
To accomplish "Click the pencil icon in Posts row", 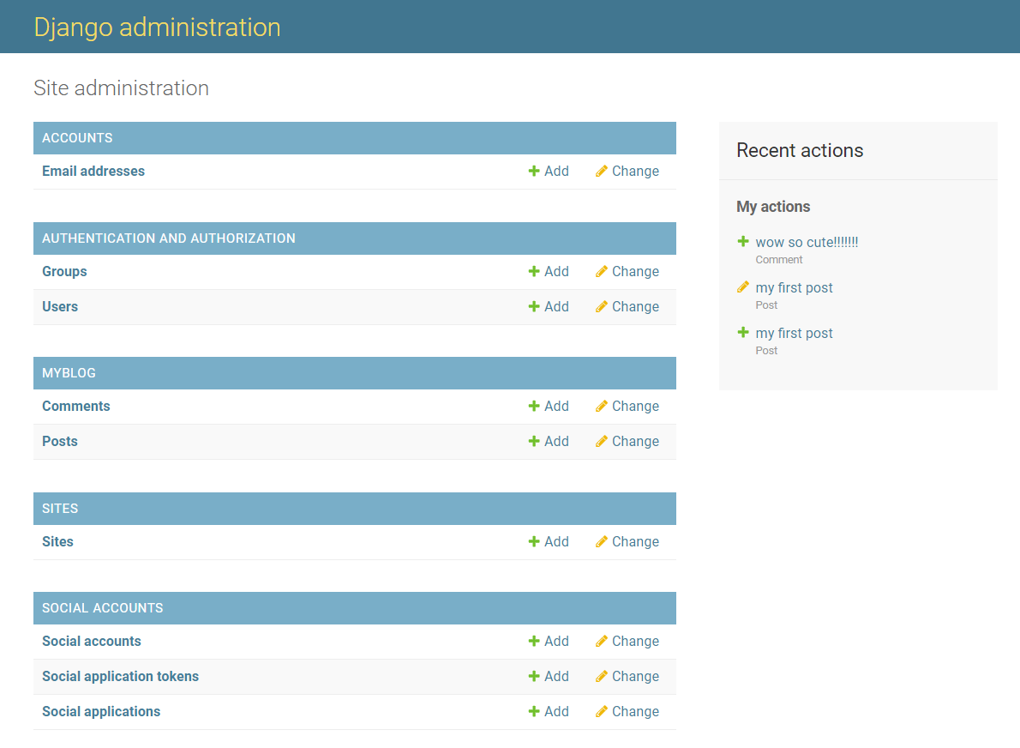I will tap(602, 442).
